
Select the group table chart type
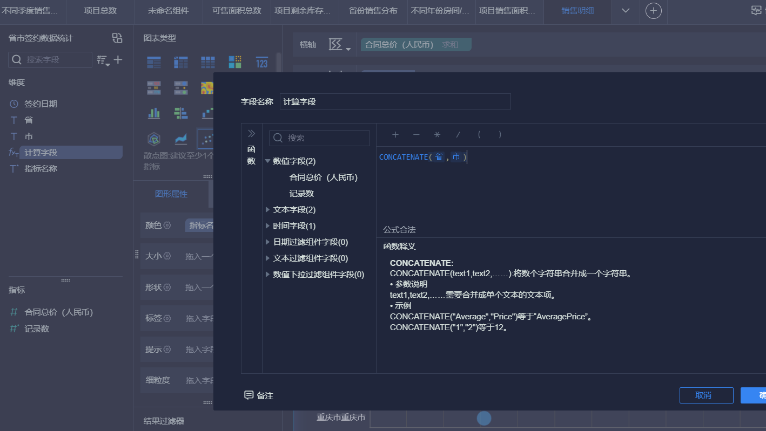[x=154, y=62]
